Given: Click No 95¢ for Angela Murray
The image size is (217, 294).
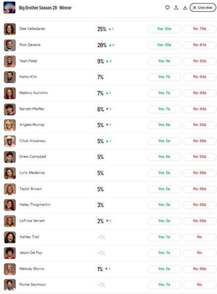Looking at the screenshot, I should coord(200,125).
